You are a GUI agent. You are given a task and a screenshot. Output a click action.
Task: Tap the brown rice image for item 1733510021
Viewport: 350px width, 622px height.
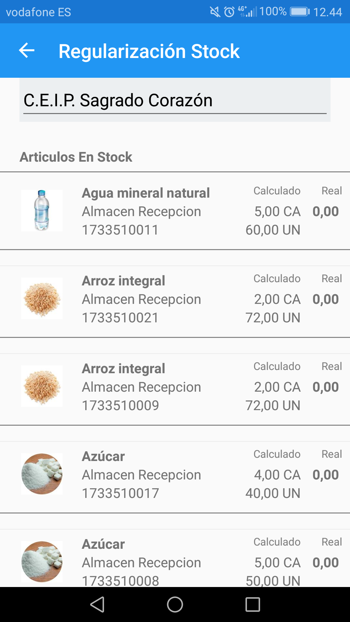(x=42, y=298)
